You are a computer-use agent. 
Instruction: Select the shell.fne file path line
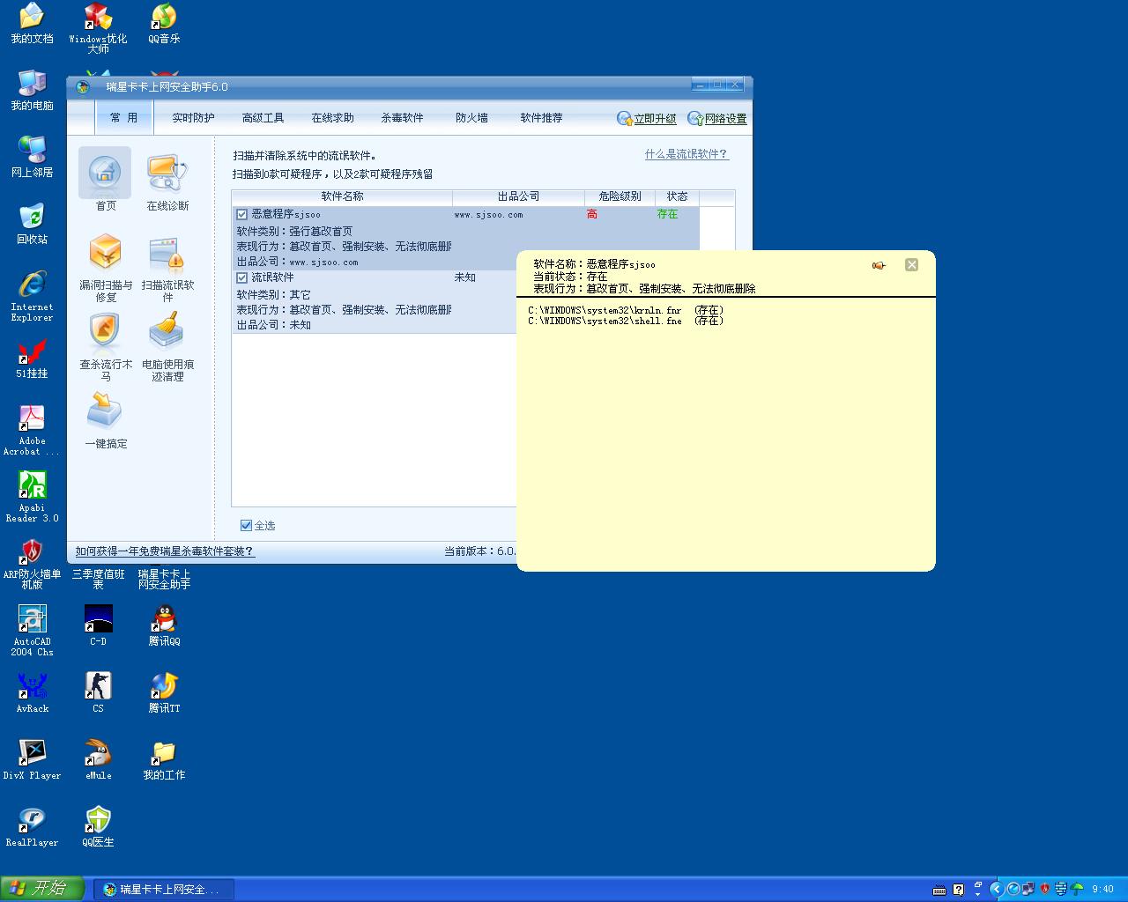point(626,321)
